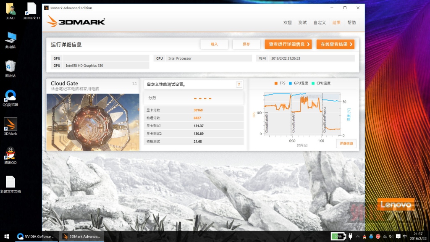The width and height of the screenshot is (430, 242).
Task: Select the 3DMark desktop shortcut
Action: [x=10, y=126]
